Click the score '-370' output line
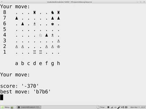This screenshot has height=109, width=146. [x=19, y=86]
